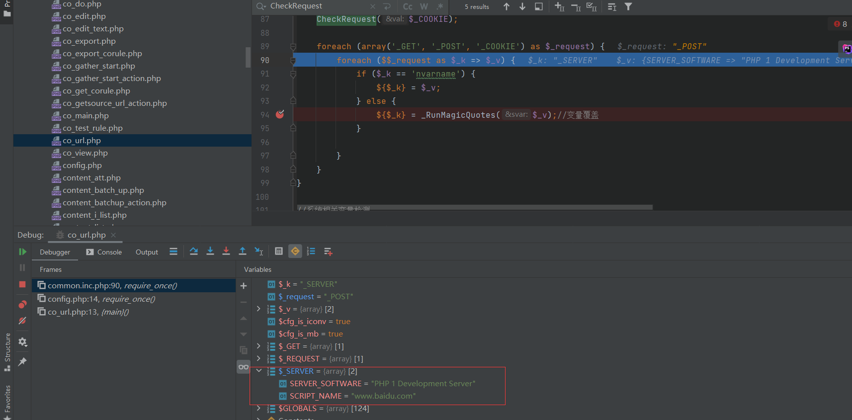Open Favorites tool window
Viewport: 852px width, 420px height.
pyautogui.click(x=7, y=402)
